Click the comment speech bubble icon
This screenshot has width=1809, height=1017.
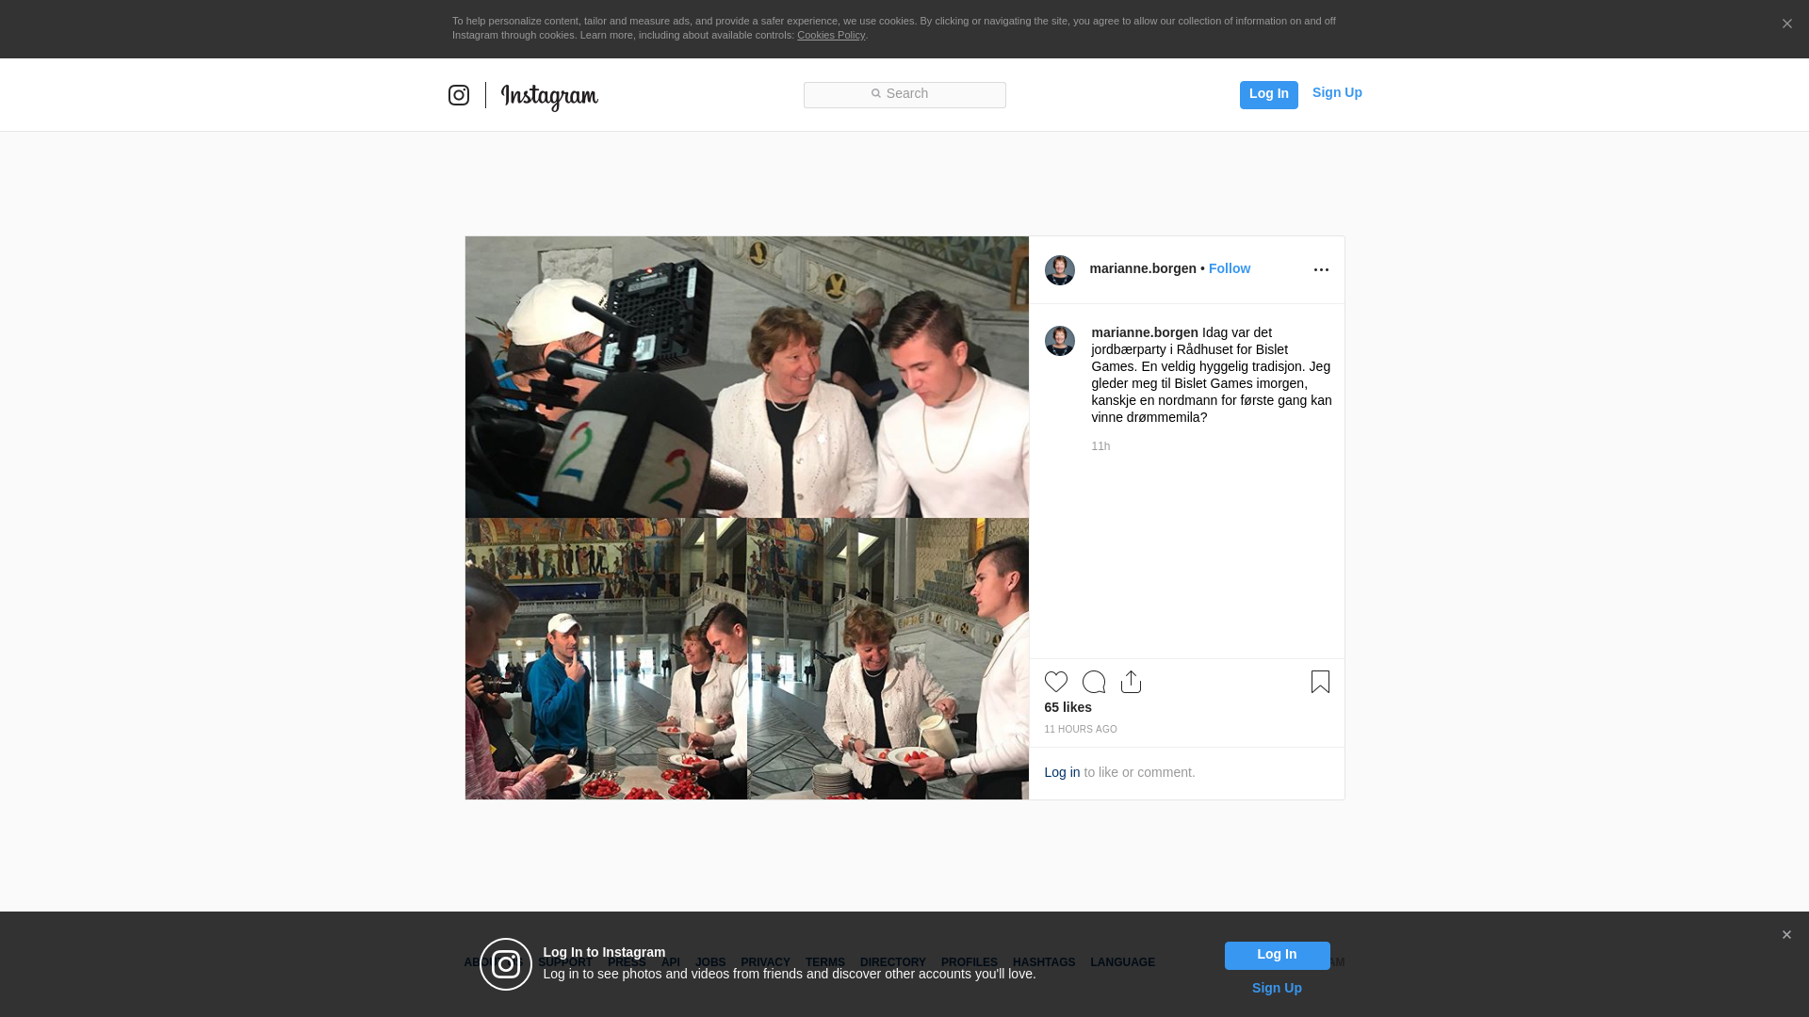(1094, 682)
